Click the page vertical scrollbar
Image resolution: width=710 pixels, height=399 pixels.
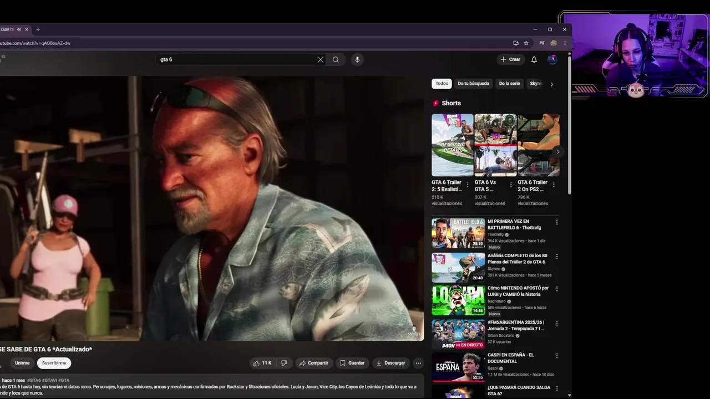569,125
